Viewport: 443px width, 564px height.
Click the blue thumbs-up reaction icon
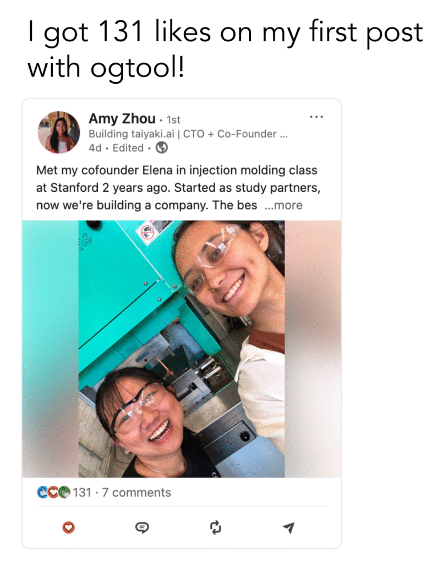tap(43, 492)
